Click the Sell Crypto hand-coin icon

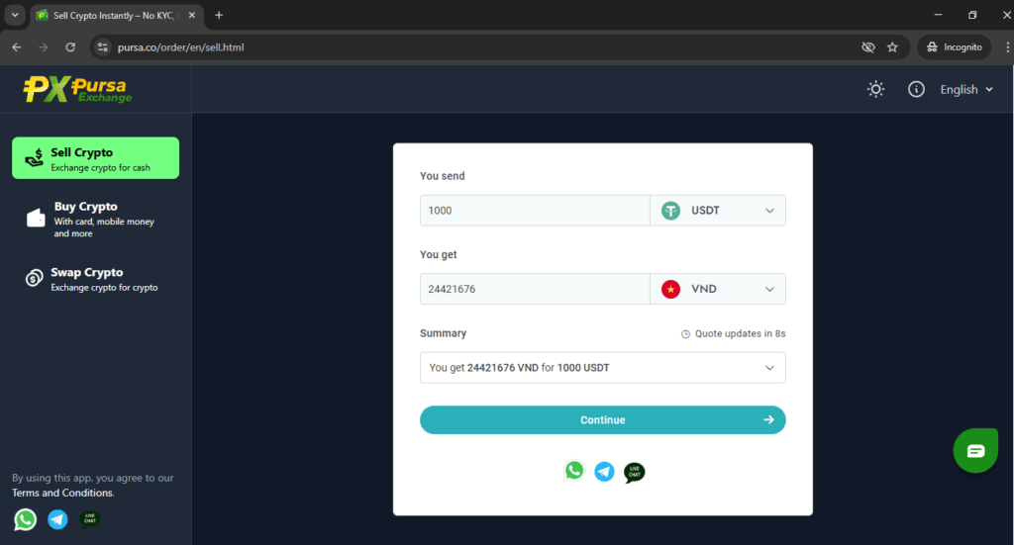click(34, 158)
